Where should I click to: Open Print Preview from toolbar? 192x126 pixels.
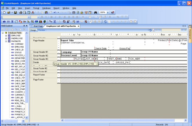coord(25,13)
